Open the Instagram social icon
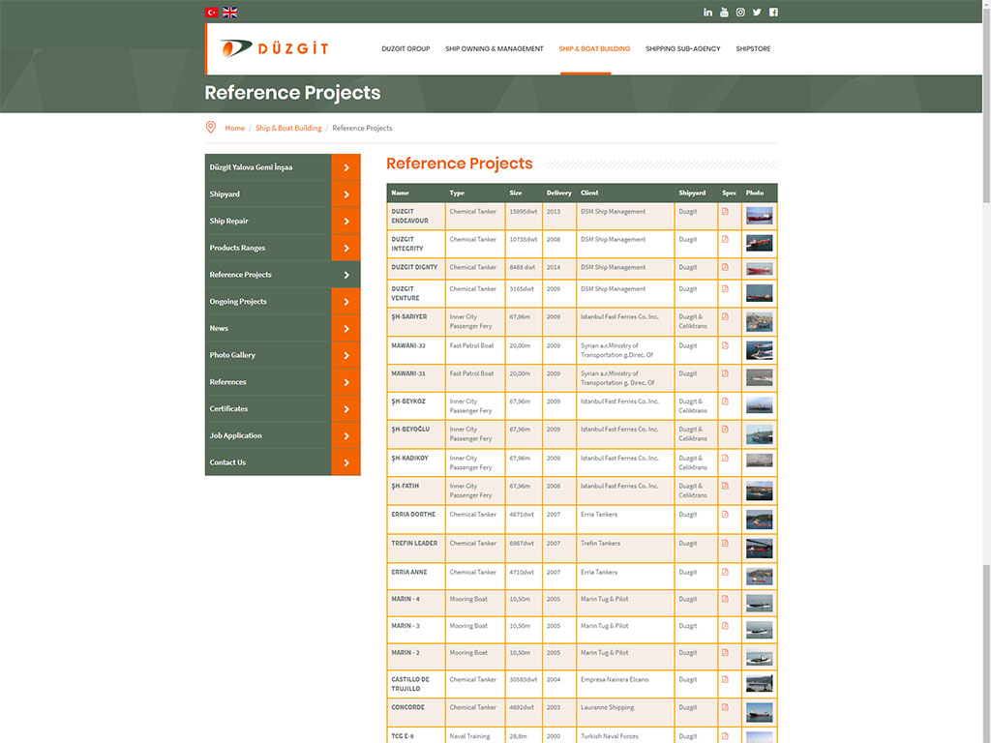 coord(740,12)
